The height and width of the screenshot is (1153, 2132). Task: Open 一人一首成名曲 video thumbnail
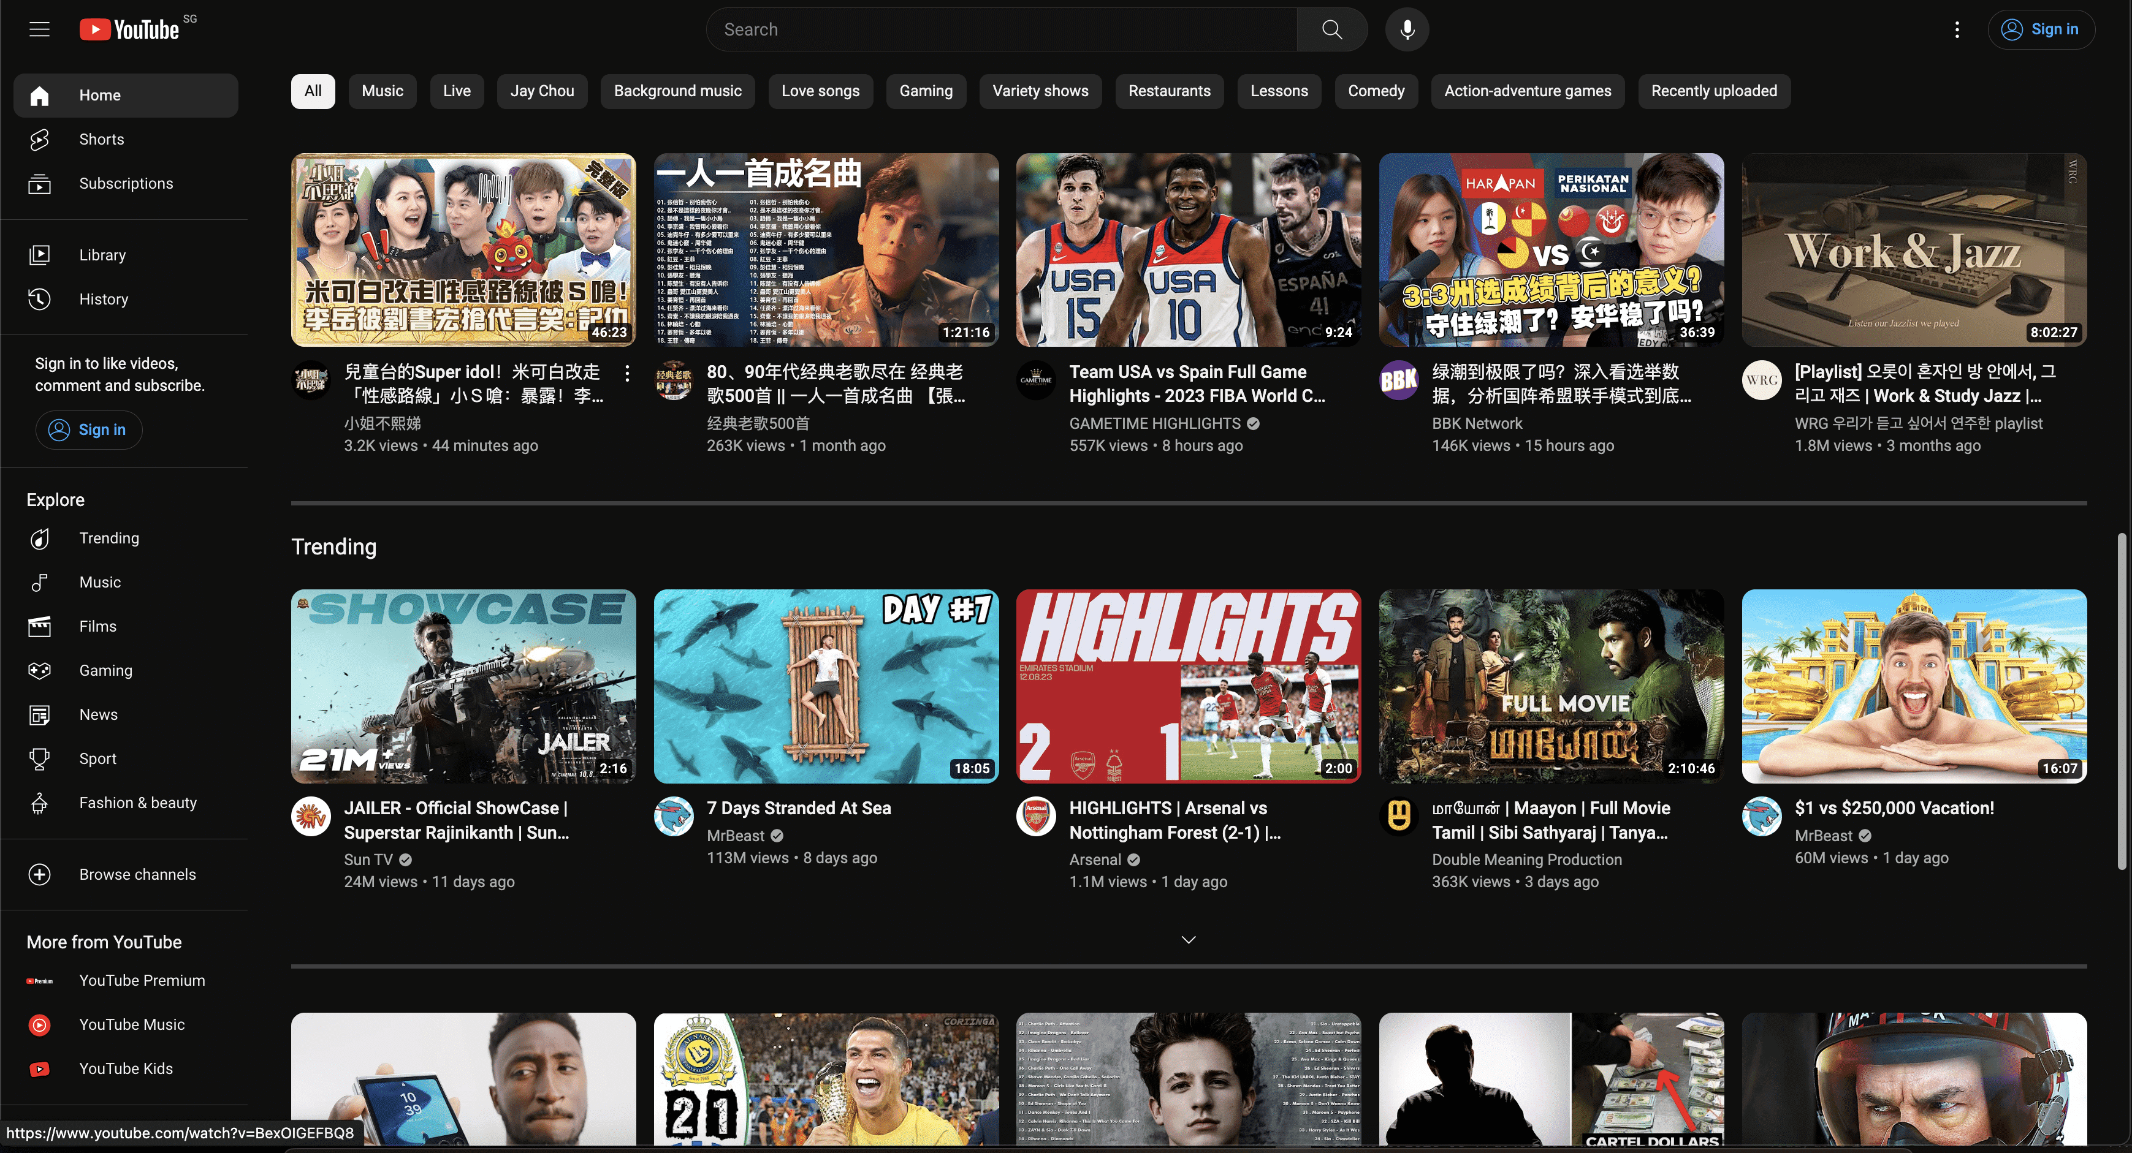[x=826, y=250]
